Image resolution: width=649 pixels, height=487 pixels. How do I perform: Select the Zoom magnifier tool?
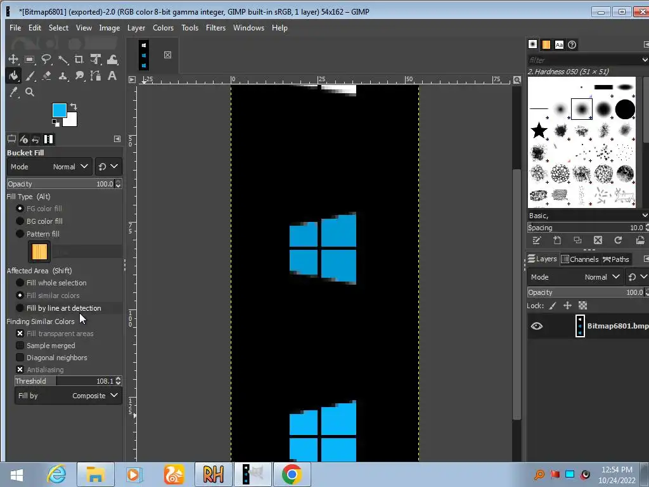(30, 93)
